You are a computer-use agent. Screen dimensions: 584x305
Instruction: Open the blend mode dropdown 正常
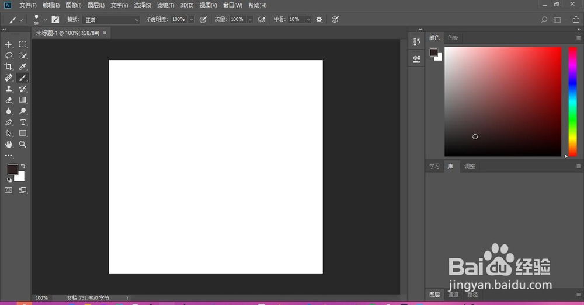tap(110, 20)
